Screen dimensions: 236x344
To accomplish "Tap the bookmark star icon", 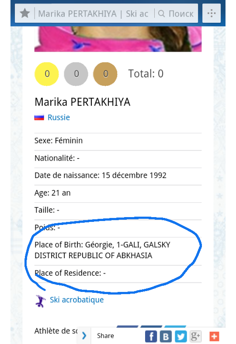I will point(25,14).
